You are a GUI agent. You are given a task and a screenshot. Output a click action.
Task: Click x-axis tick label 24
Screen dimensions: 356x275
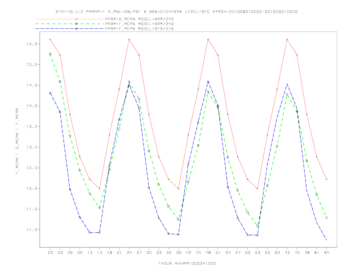[129, 253]
